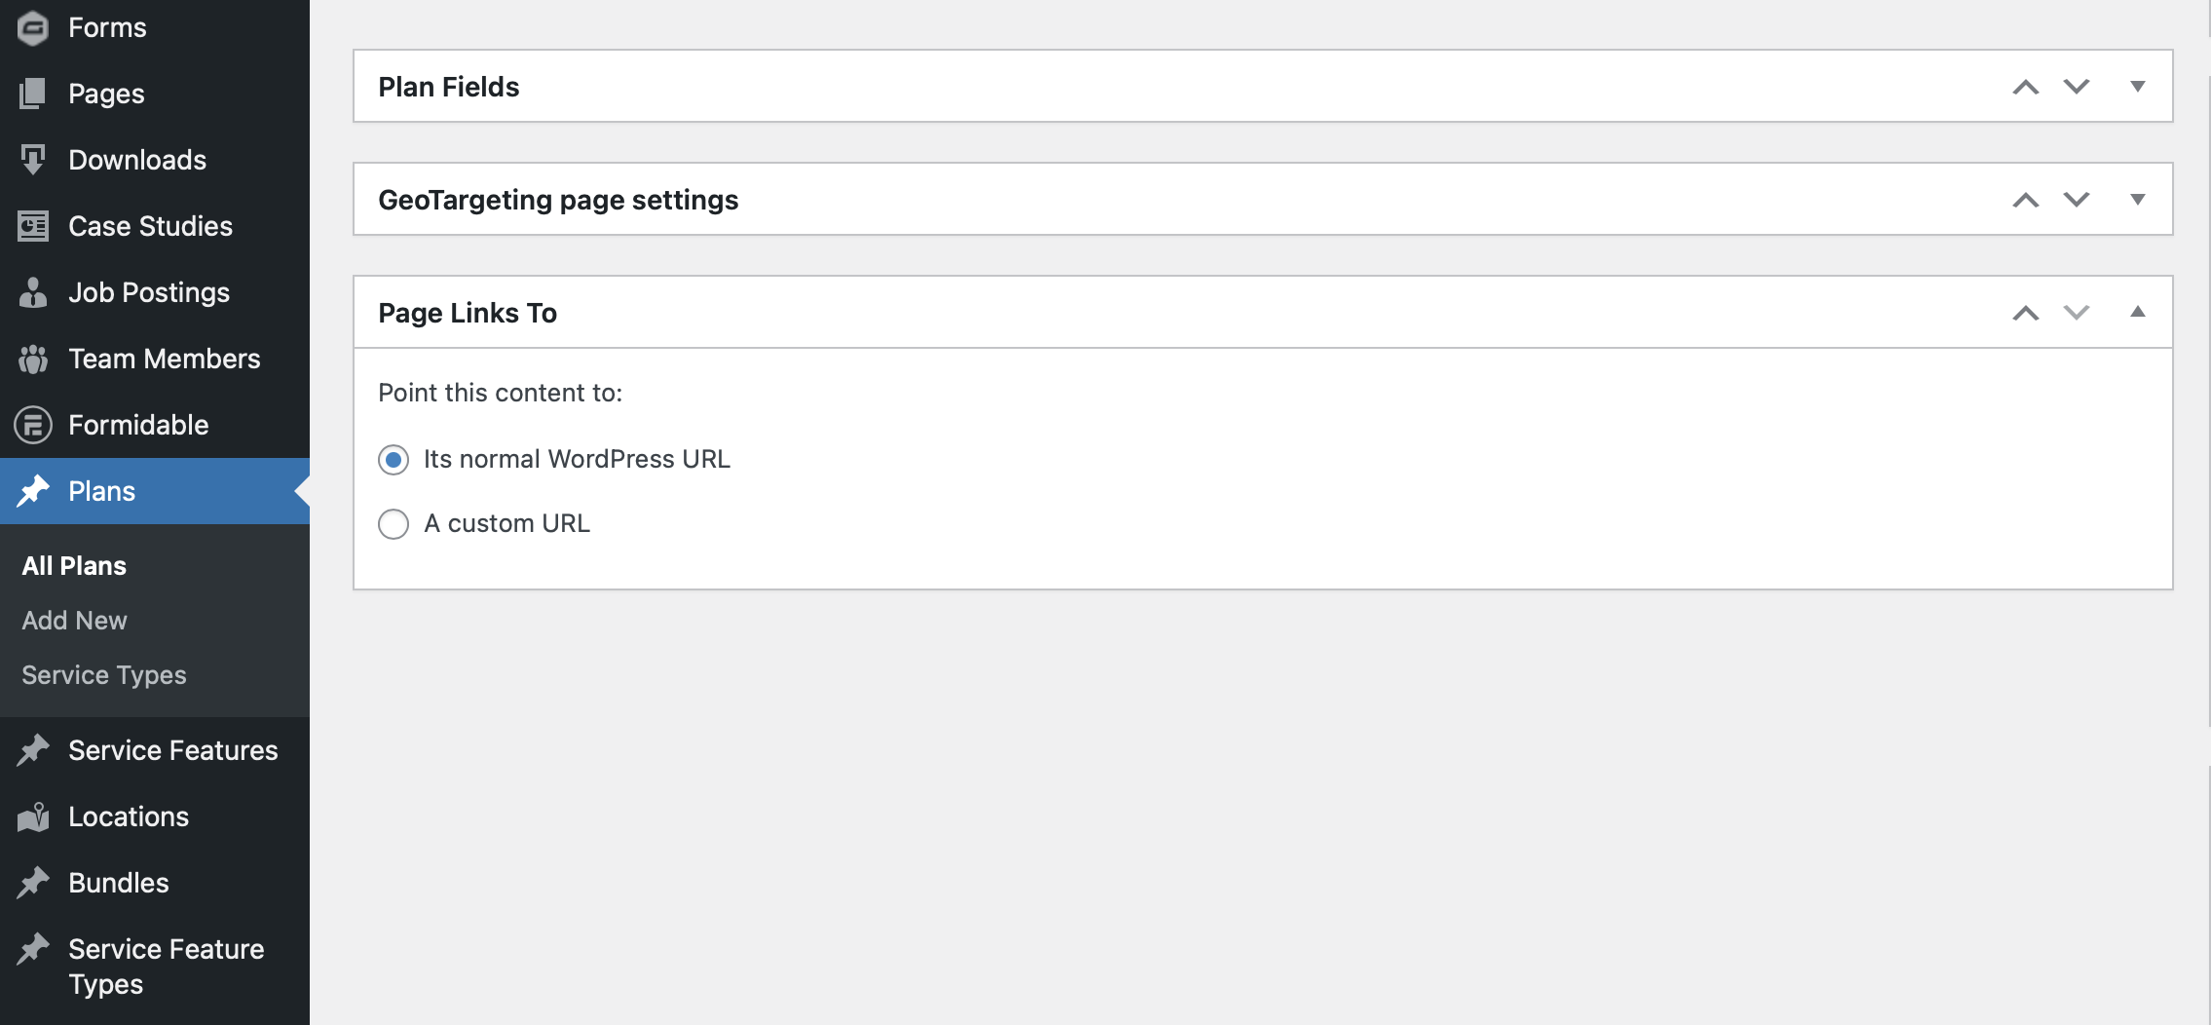Click the Forms sidebar icon
The image size is (2211, 1025).
(33, 28)
